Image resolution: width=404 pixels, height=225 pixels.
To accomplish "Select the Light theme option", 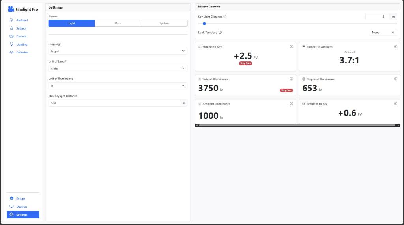I will point(72,23).
